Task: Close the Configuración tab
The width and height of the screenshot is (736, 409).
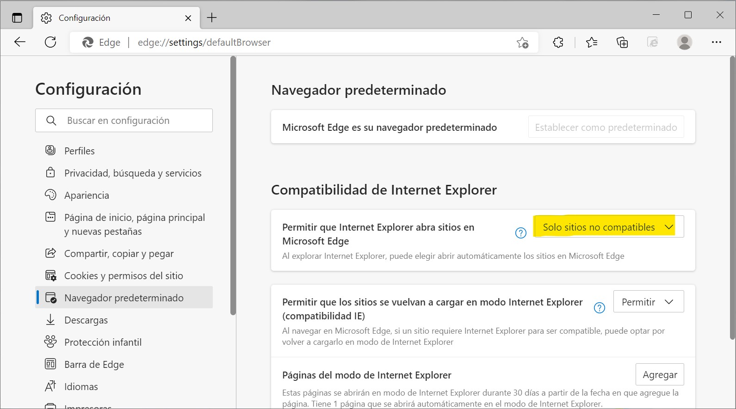Action: tap(188, 18)
